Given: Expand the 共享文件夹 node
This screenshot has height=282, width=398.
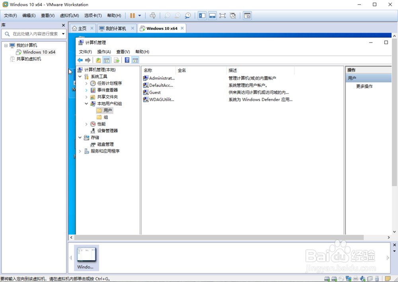Looking at the screenshot, I should pyautogui.click(x=86, y=97).
